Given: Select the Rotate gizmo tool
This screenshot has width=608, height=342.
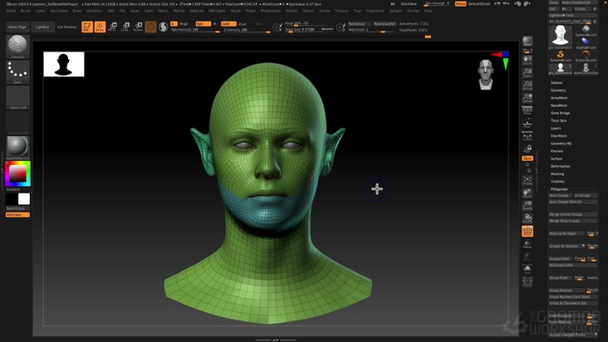Looking at the screenshot, I should tap(138, 27).
